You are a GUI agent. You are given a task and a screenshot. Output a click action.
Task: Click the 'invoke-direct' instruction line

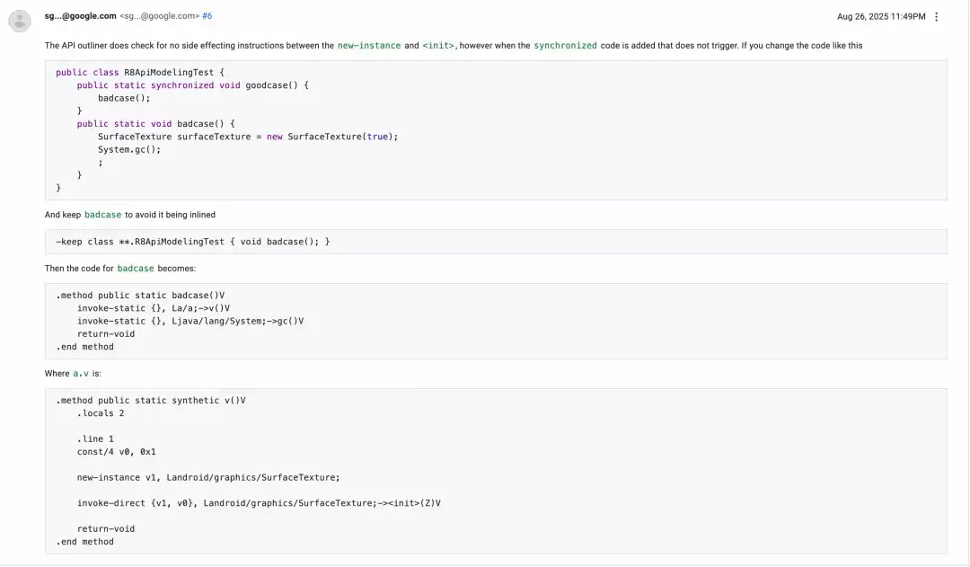click(259, 503)
